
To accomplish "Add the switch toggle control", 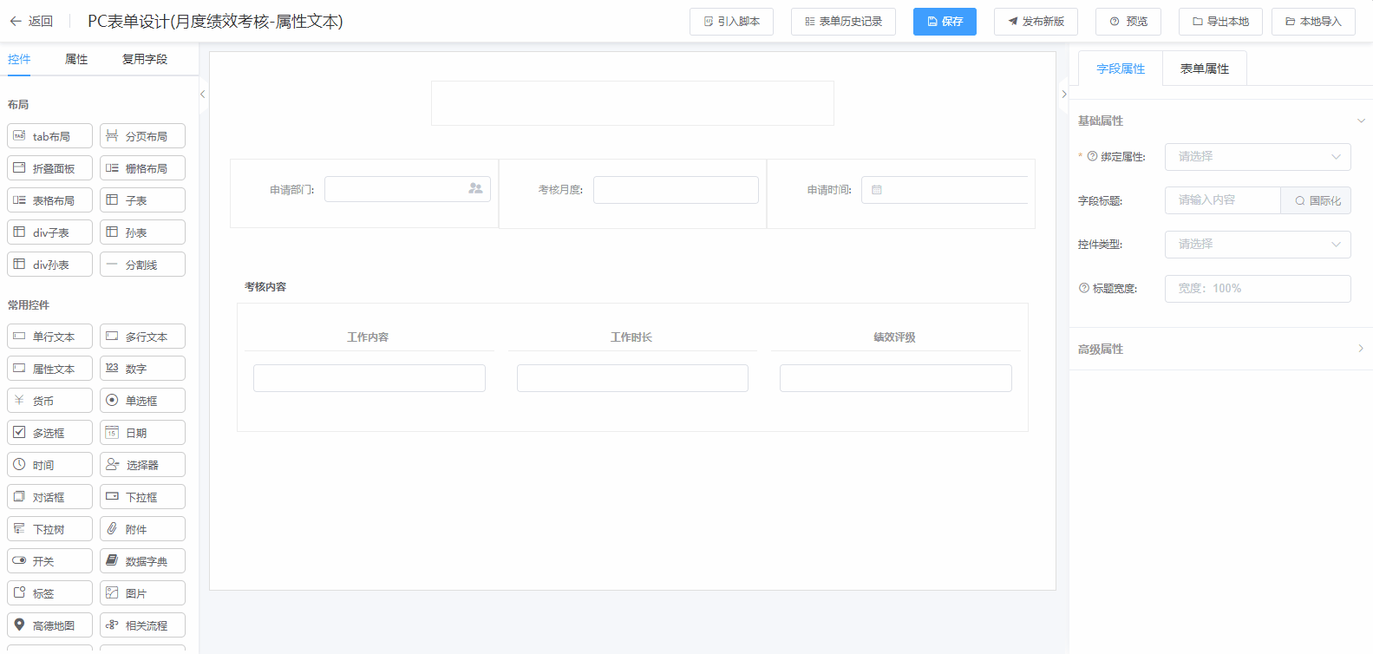I will pyautogui.click(x=50, y=561).
